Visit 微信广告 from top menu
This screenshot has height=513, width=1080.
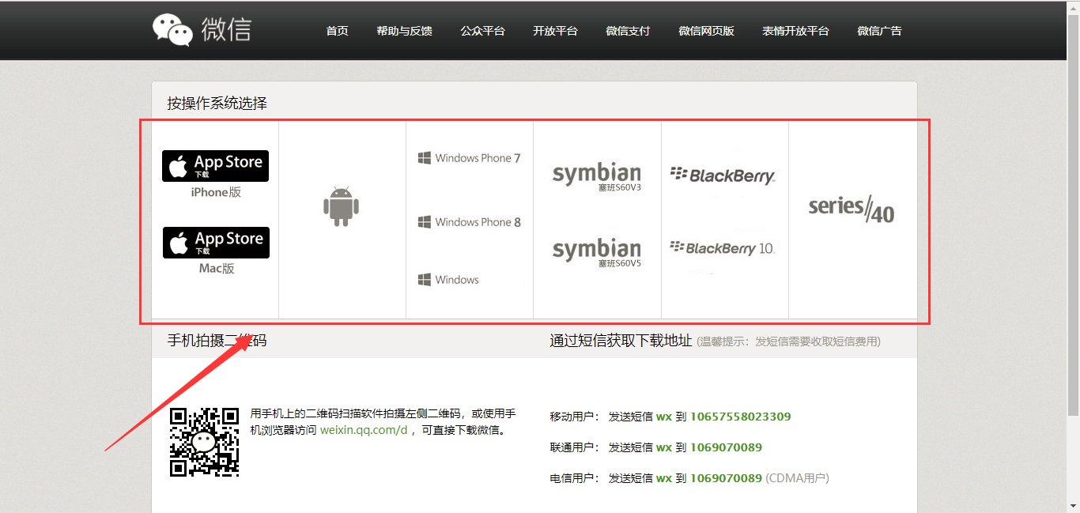click(x=879, y=31)
